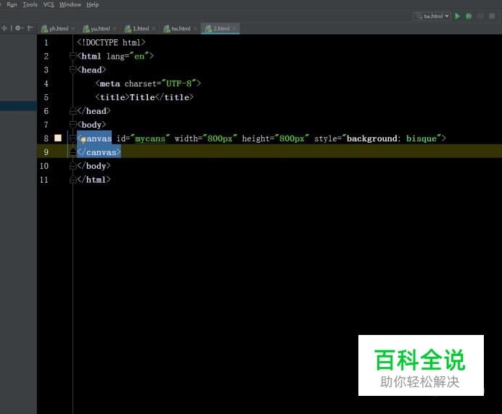Screen dimensions: 502x414
Task: Select the 2.html editor tab
Action: [221, 29]
